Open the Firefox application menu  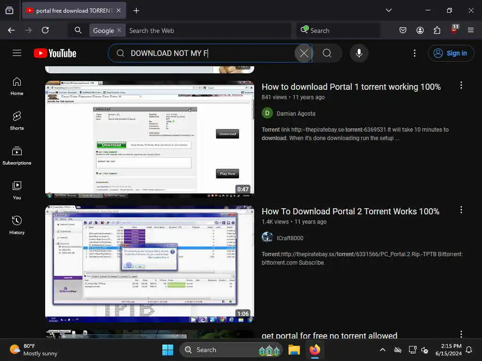coord(471,30)
